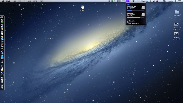Open Launchpad rocket icon in Dock
Image resolution: width=183 pixels, height=103 pixels.
(x=2, y=20)
